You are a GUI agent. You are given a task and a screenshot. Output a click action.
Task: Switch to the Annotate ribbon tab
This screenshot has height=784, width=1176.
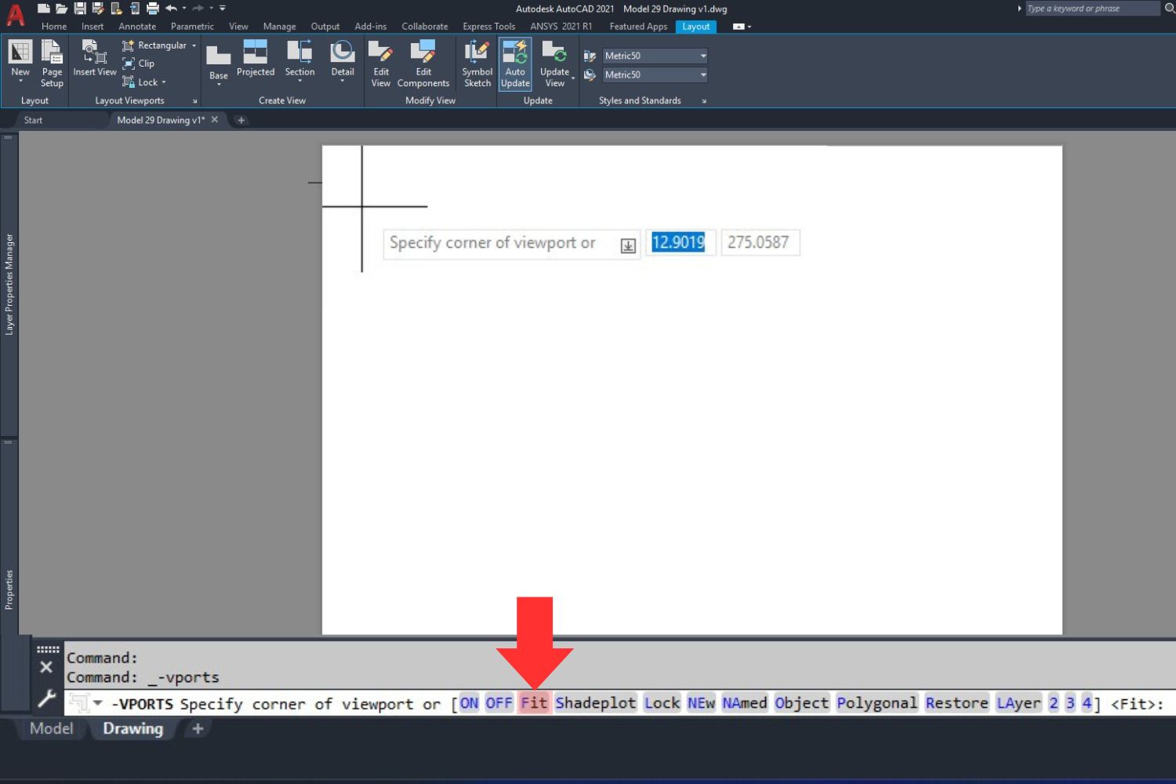click(137, 26)
